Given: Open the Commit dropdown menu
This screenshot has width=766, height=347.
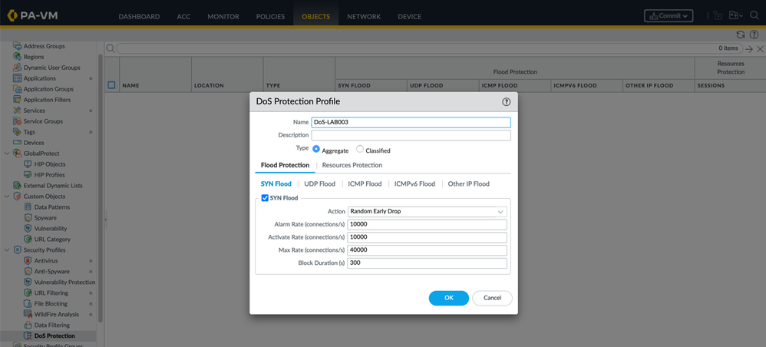Looking at the screenshot, I should [x=669, y=15].
